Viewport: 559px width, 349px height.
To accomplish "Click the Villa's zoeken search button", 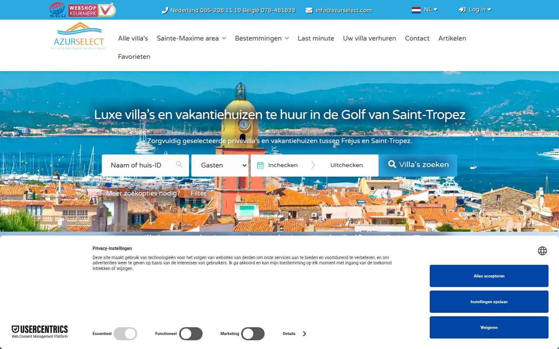I will (418, 165).
